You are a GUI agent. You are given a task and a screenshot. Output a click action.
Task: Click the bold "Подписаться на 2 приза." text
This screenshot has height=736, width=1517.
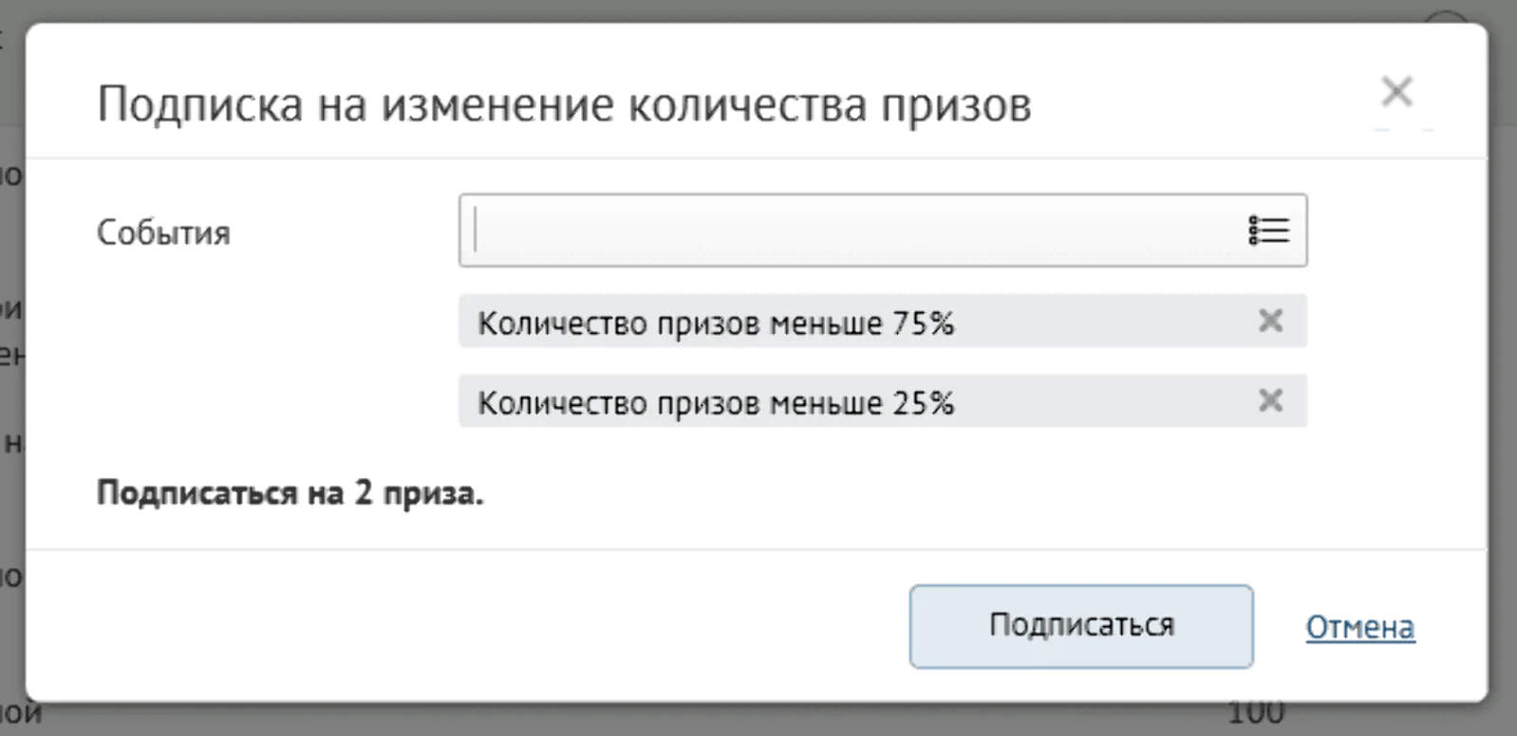290,493
